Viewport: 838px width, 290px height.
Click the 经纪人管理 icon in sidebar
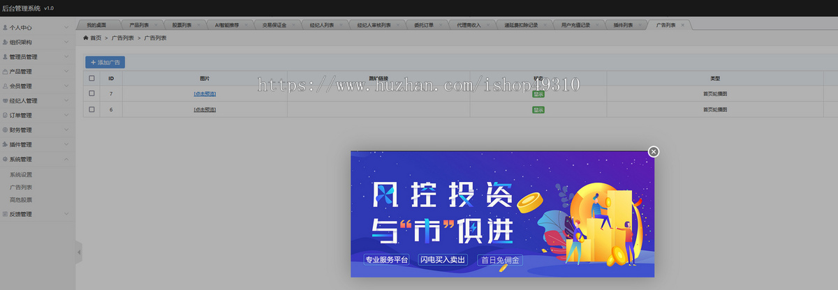pyautogui.click(x=5, y=100)
